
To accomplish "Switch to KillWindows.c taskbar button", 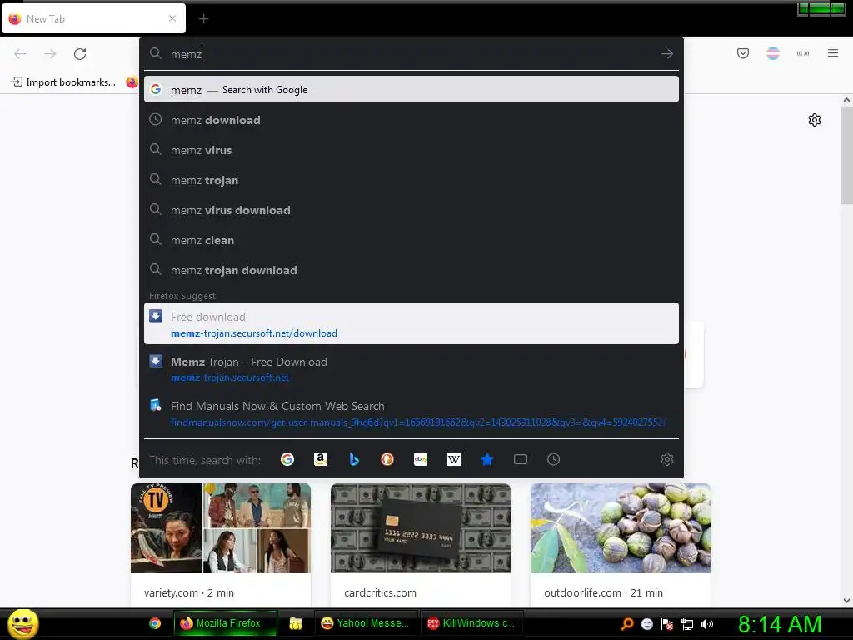I will [472, 623].
